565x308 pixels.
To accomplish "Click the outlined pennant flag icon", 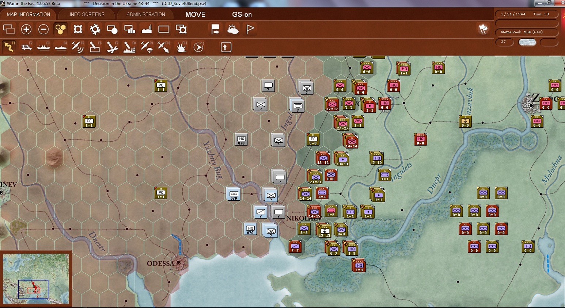I will [x=250, y=29].
